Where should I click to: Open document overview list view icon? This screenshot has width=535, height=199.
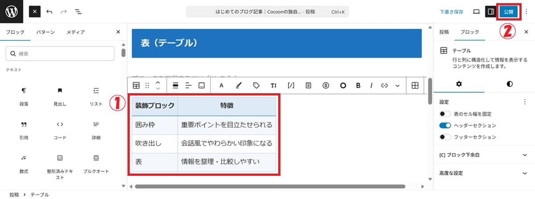(x=78, y=12)
